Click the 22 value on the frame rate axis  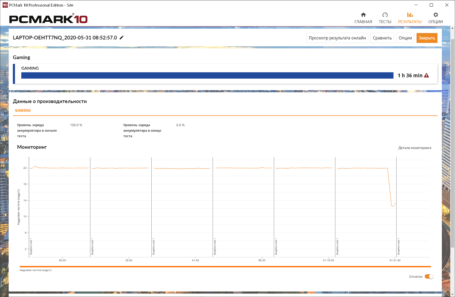point(25,168)
